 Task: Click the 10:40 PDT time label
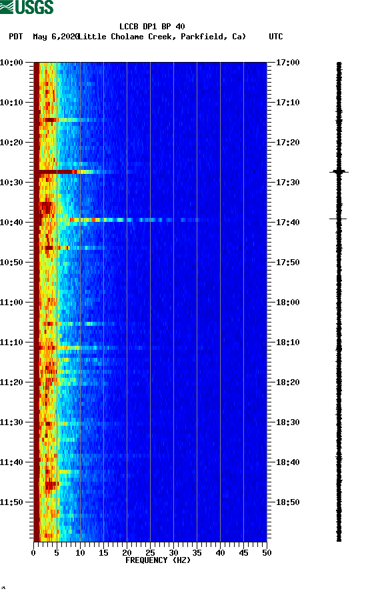[x=11, y=223]
